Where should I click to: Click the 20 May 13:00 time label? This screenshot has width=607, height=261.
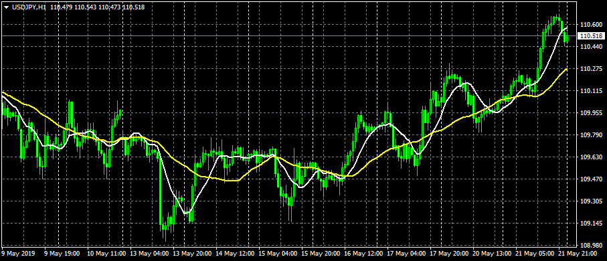492,254
